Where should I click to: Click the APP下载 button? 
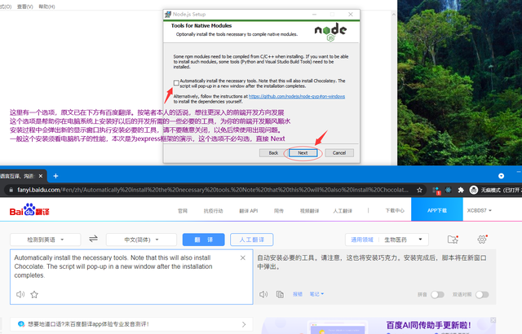tap(437, 210)
